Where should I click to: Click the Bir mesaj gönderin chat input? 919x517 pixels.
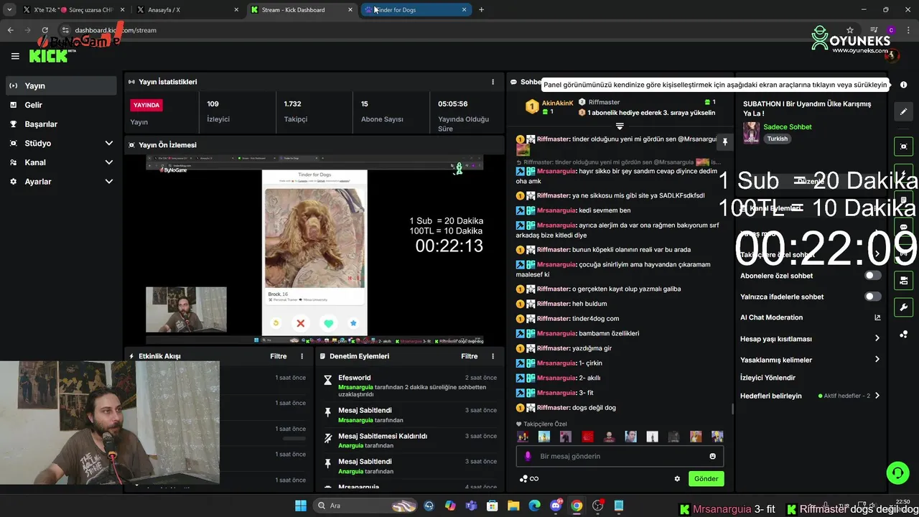point(620,456)
